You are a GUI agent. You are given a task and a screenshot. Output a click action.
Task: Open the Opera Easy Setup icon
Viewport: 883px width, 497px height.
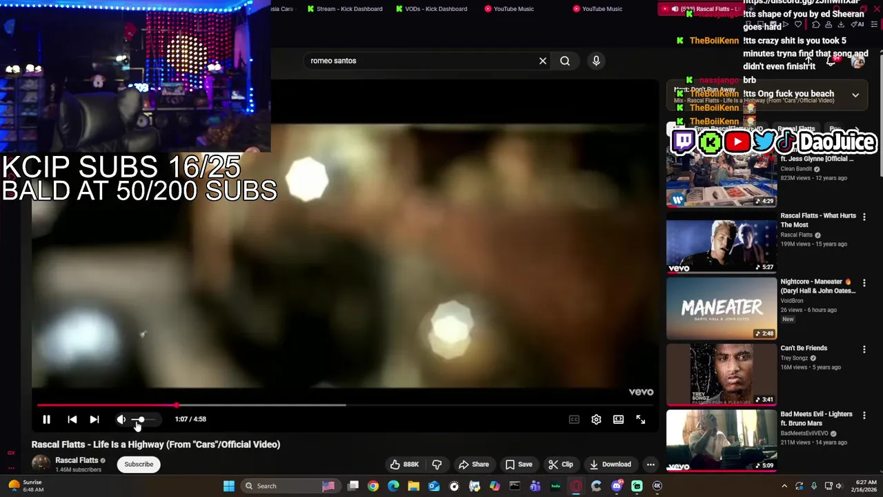[x=874, y=24]
